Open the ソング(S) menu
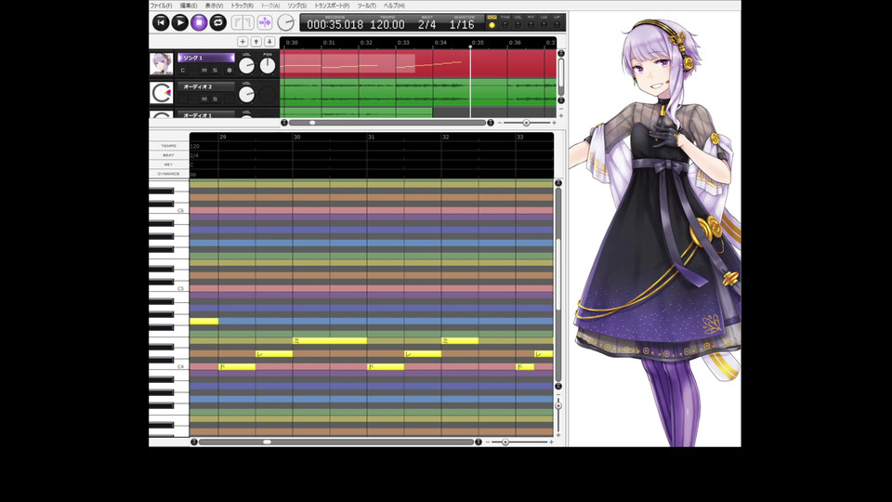The height and width of the screenshot is (502, 892). [x=297, y=6]
